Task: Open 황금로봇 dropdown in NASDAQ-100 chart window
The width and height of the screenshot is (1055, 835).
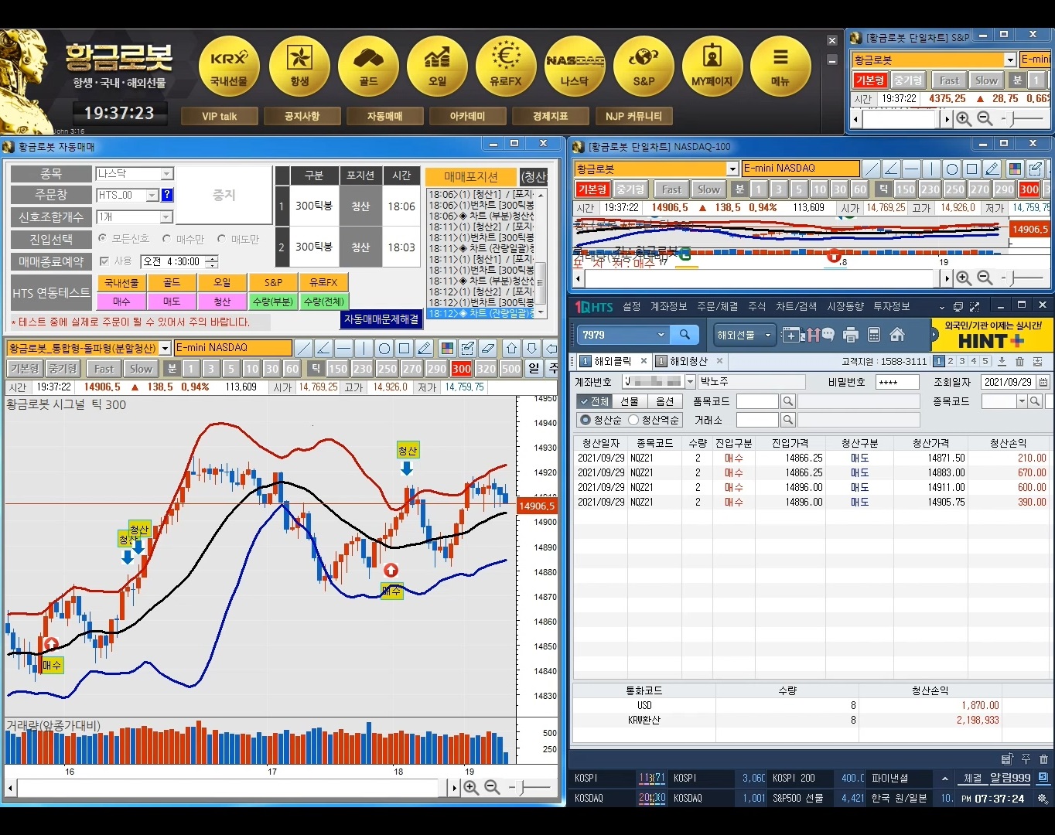Action: point(732,169)
